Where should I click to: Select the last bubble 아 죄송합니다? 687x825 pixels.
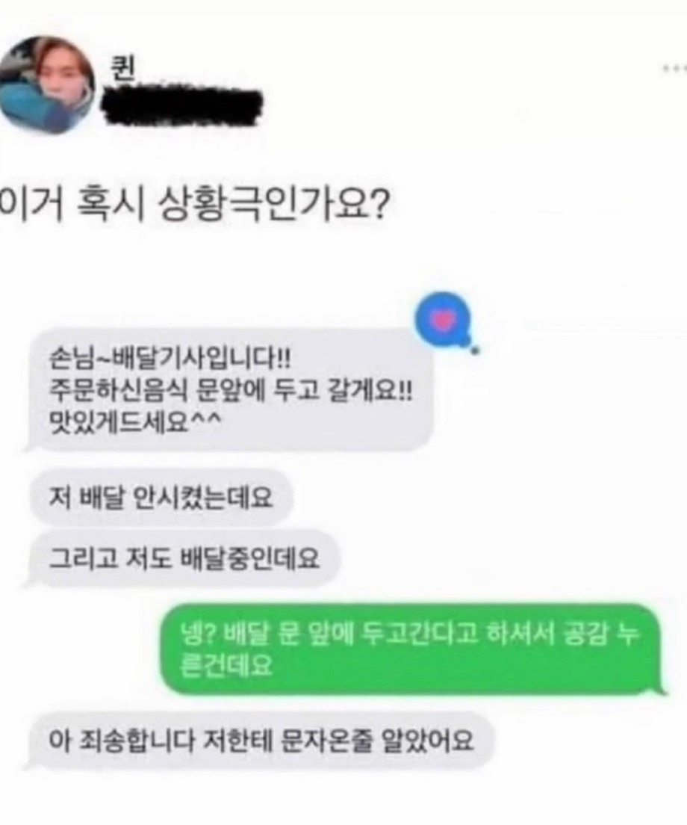click(261, 741)
